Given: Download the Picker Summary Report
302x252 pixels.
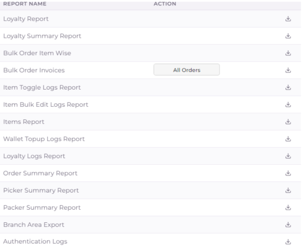Looking at the screenshot, I should (287, 190).
